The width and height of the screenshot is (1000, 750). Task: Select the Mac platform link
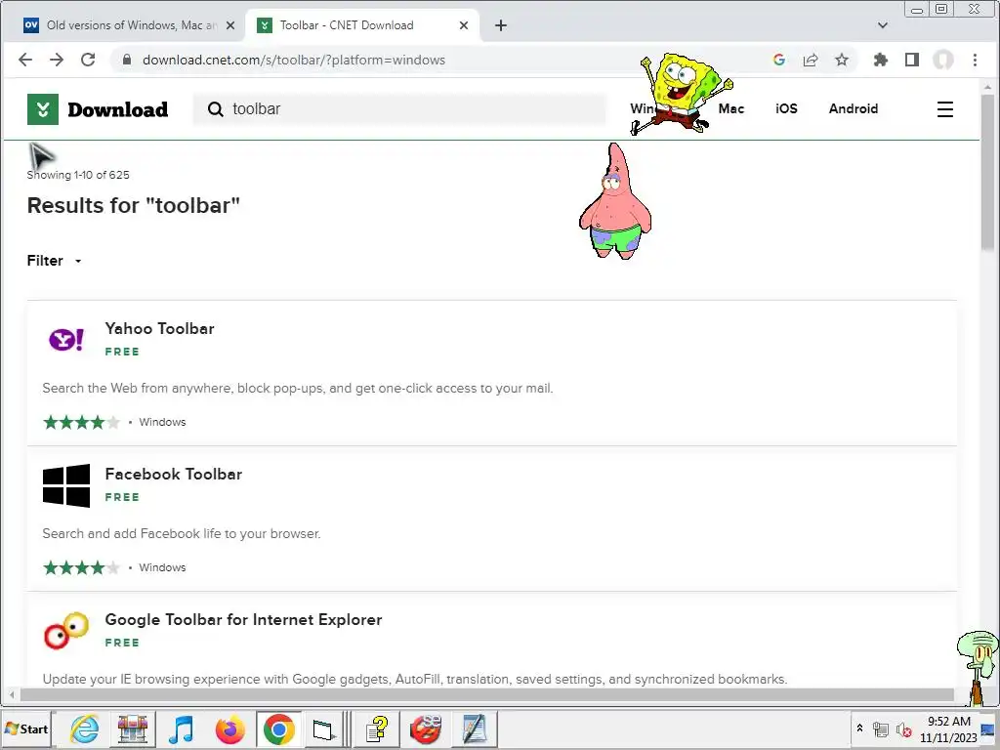tap(730, 108)
